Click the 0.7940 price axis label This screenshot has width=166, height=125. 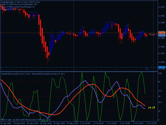[x=162, y=23]
